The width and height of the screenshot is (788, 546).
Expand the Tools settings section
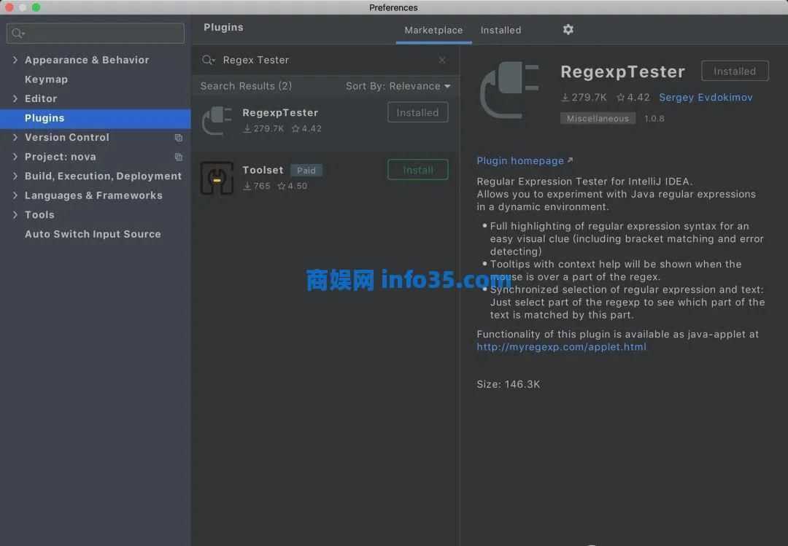tap(15, 214)
